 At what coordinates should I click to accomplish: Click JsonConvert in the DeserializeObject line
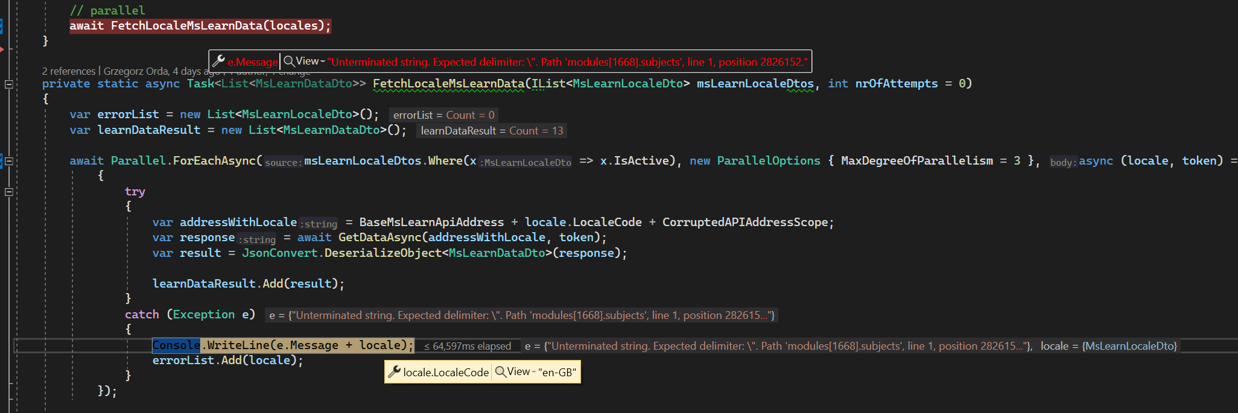click(x=279, y=253)
